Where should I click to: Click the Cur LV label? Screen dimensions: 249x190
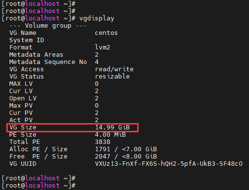click(x=21, y=91)
